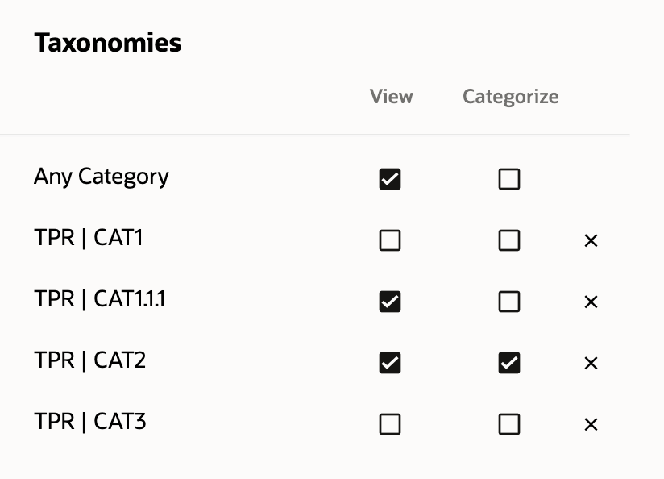Click the Any Category label
The width and height of the screenshot is (664, 479).
(102, 177)
